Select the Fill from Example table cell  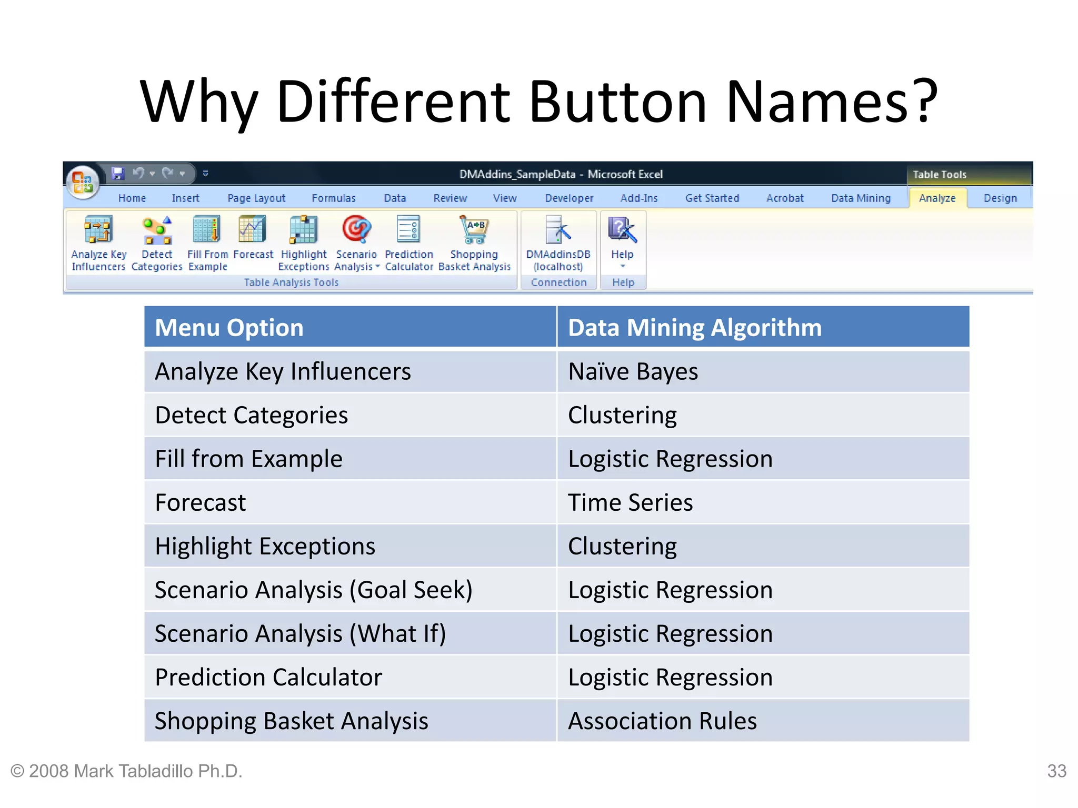(350, 459)
